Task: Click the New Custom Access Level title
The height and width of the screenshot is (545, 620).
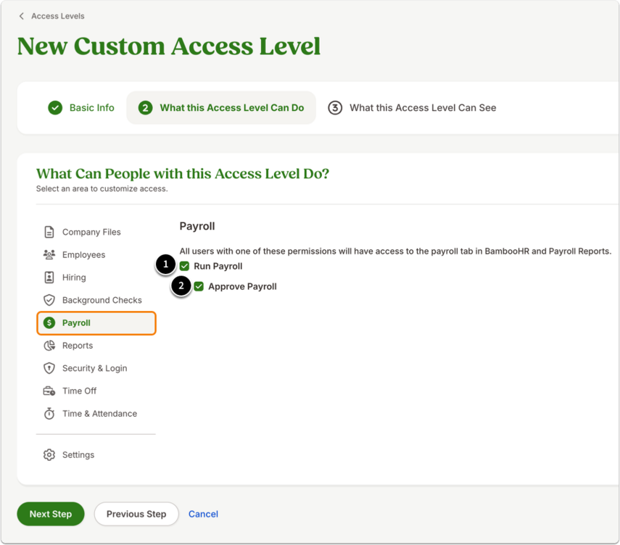Action: [x=169, y=46]
